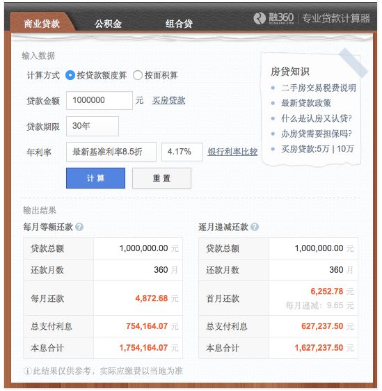Open the 银行利率比较 link
382x391 pixels.
(x=232, y=152)
